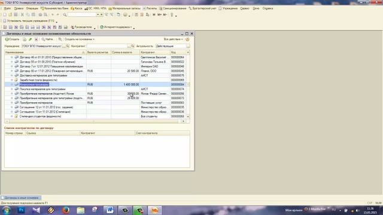Click the Open file toolbar icon
Screen dimensions: 383x215
coord(10,14)
